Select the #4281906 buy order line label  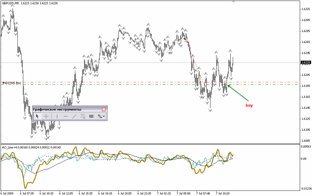click(x=12, y=83)
